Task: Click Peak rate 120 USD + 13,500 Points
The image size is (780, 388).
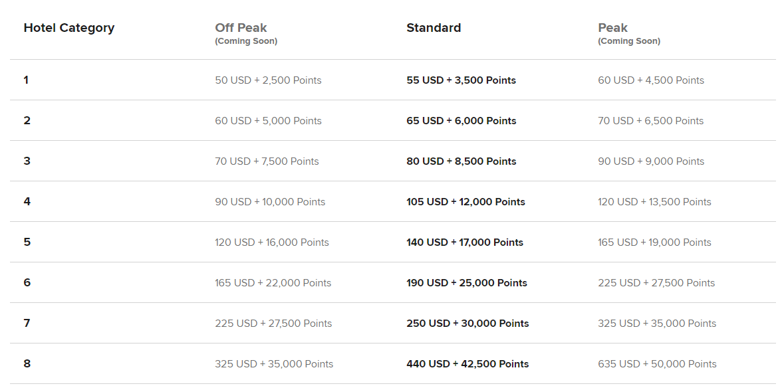Action: pos(654,202)
